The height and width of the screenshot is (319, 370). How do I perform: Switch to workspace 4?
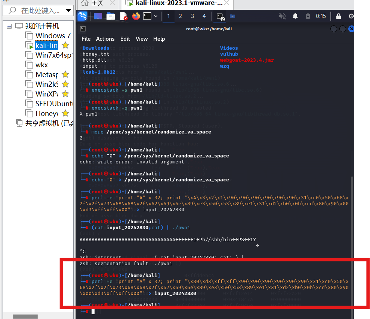click(204, 16)
